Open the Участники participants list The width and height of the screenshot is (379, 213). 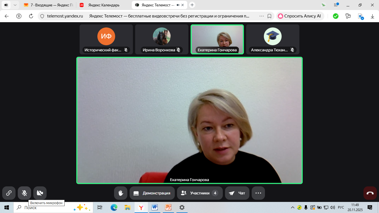click(x=200, y=193)
